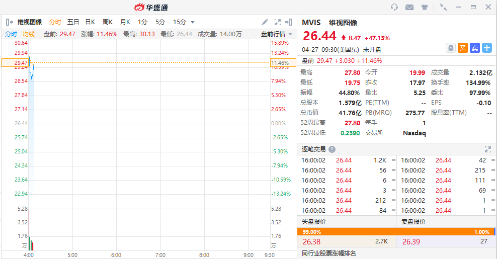This screenshot has width=497, height=259.
Task: Switch to the 日K chart tab
Action: pos(90,22)
